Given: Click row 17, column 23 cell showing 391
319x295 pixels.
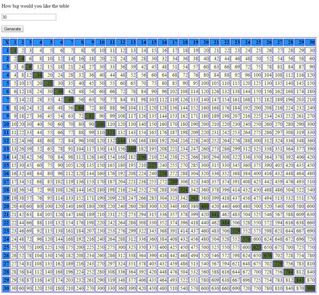Looking at the screenshot, I should coord(236,182).
